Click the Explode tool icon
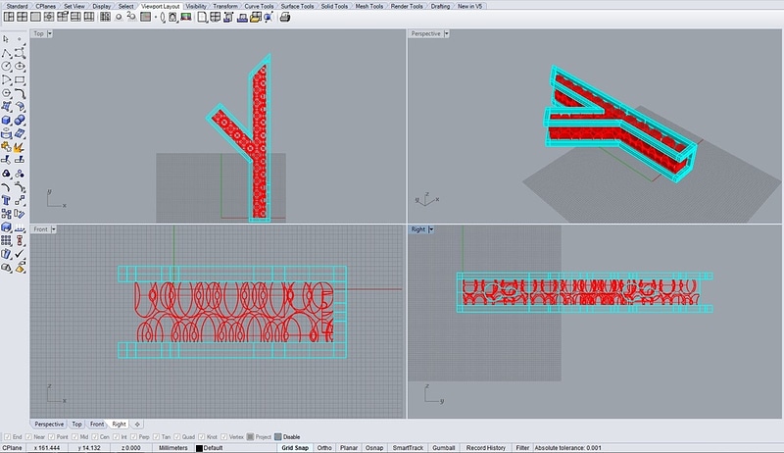This screenshot has height=453, width=784. point(20,147)
